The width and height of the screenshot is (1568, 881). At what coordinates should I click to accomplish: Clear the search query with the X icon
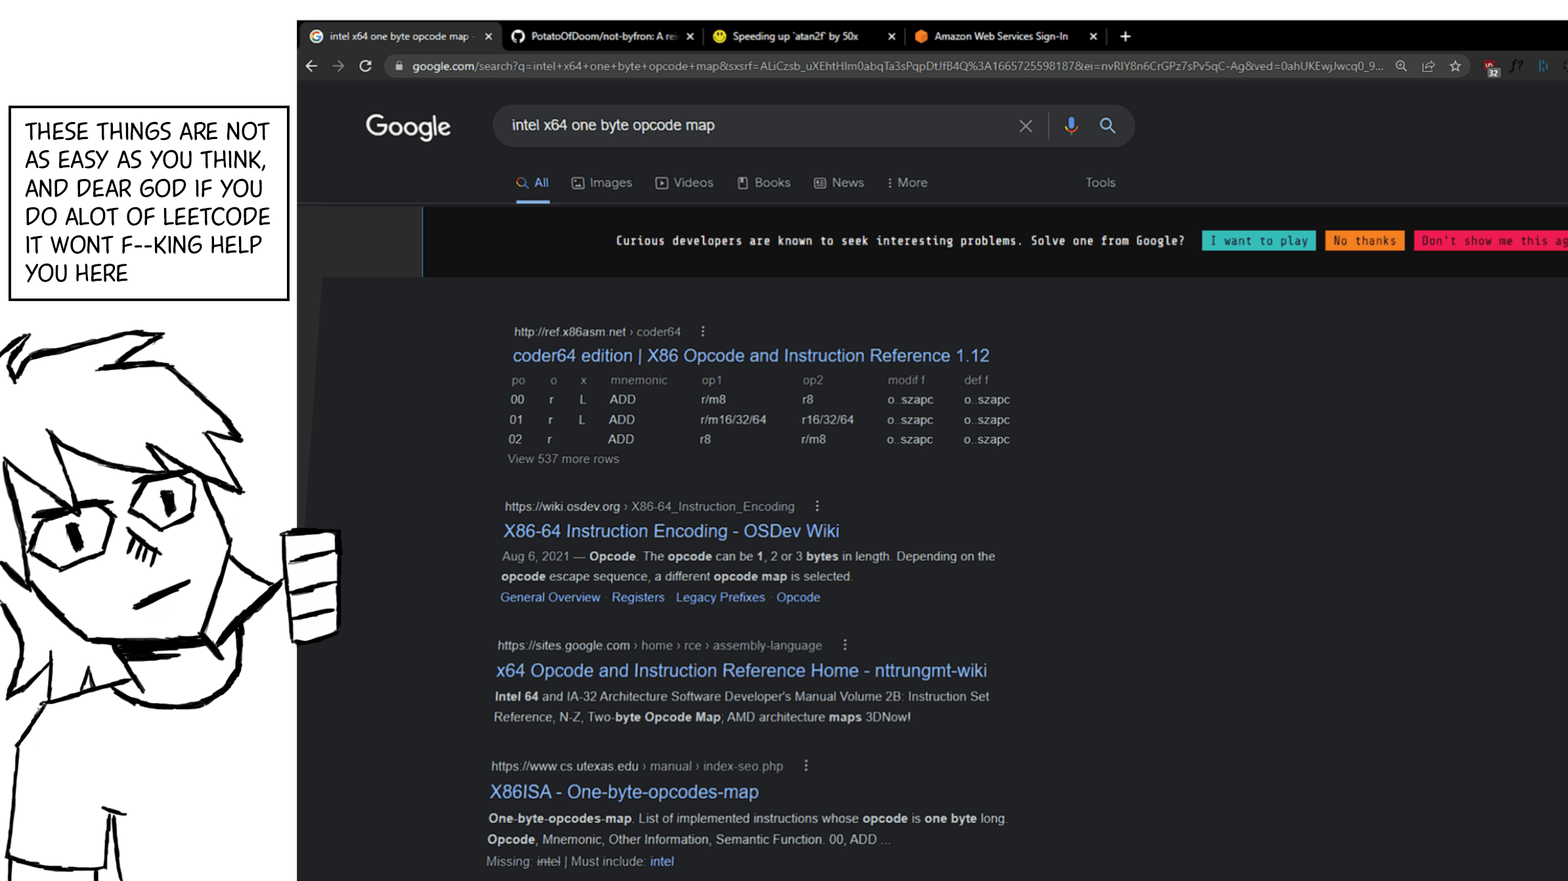click(x=1025, y=125)
